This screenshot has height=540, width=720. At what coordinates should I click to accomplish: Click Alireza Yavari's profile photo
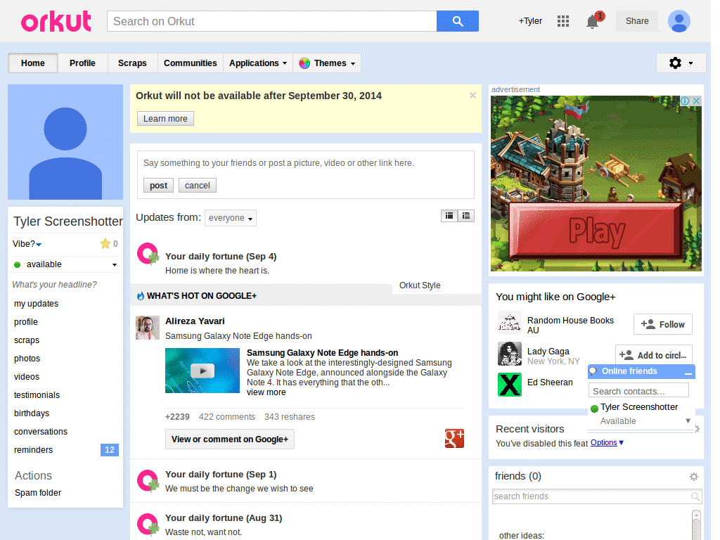[148, 328]
